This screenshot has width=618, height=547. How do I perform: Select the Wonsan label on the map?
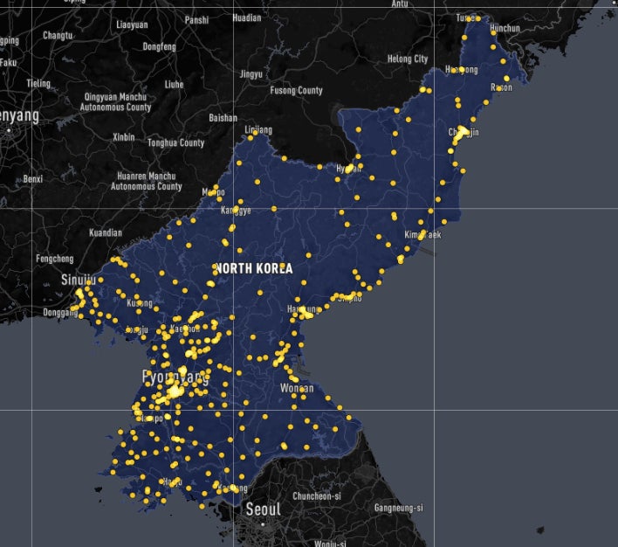297,388
